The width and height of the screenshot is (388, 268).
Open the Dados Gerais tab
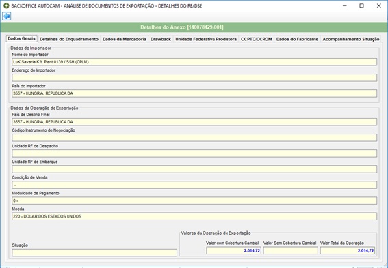coord(21,38)
